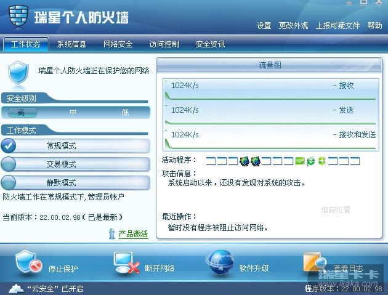Image resolution: width=388 pixels, height=295 pixels.
Task: Click the 软件升级 button label
Action: pyautogui.click(x=254, y=268)
